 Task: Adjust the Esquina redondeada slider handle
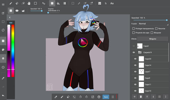(48, 13)
